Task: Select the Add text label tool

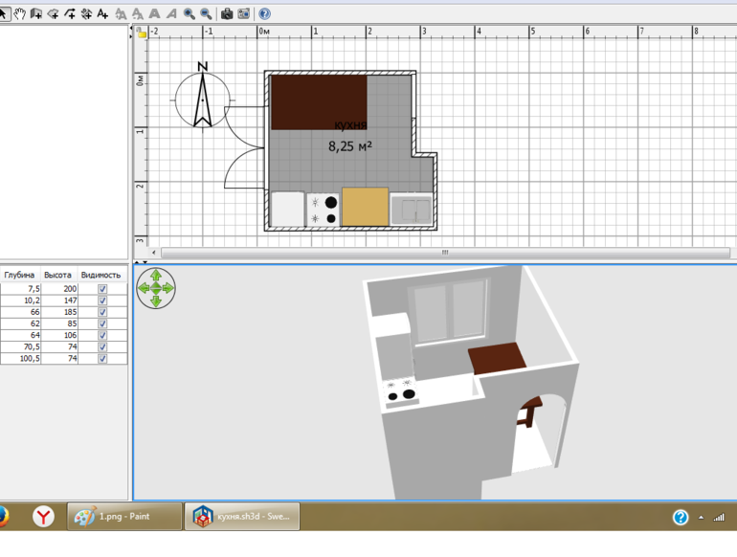Action: click(103, 13)
